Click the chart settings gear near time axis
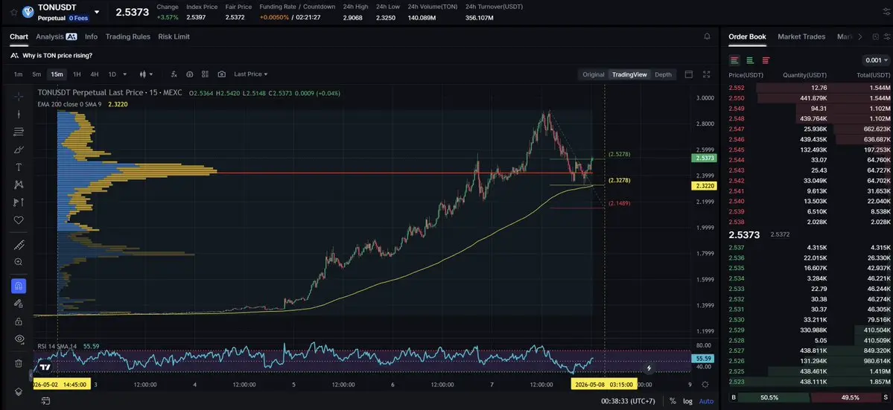893x410 pixels. [x=705, y=385]
